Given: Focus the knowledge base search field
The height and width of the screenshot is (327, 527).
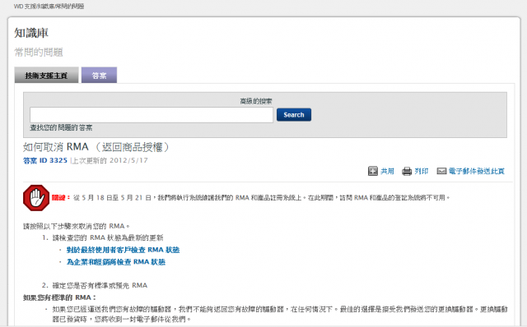Looking at the screenshot, I should pyautogui.click(x=152, y=115).
